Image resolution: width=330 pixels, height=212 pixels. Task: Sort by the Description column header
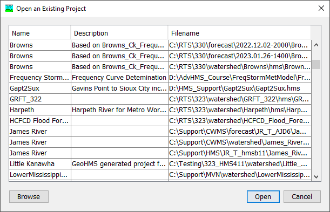(x=119, y=33)
